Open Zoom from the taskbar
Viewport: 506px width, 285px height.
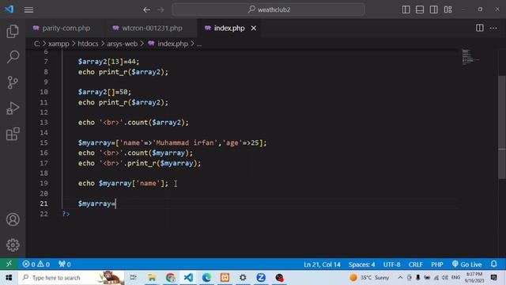tap(261, 278)
